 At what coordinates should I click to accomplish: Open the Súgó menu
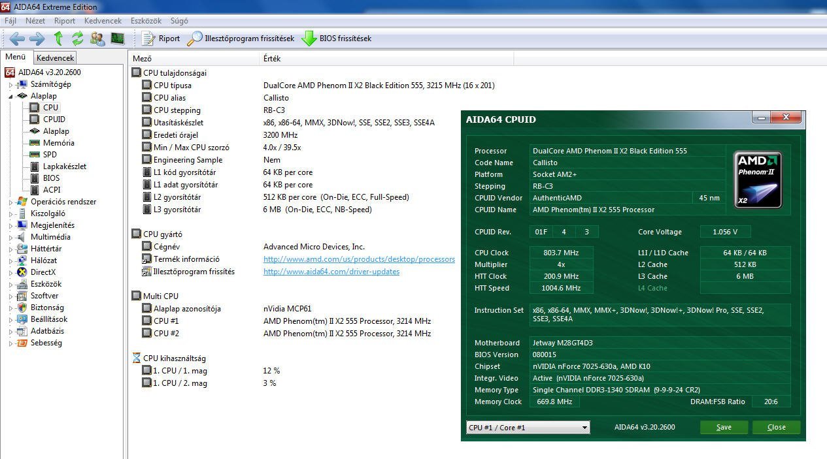tap(178, 21)
